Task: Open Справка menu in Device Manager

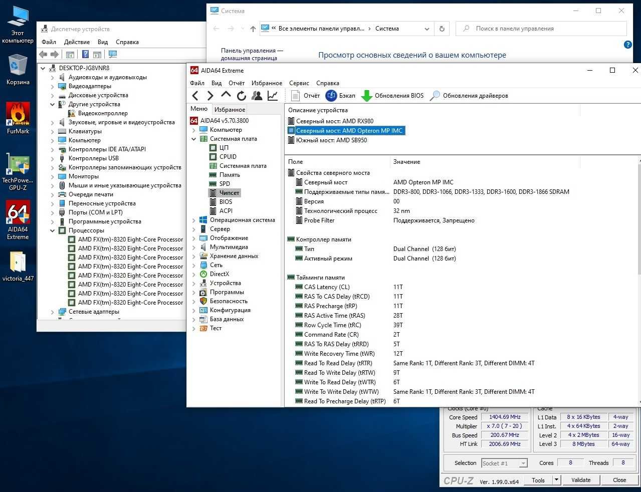Action: click(x=127, y=42)
